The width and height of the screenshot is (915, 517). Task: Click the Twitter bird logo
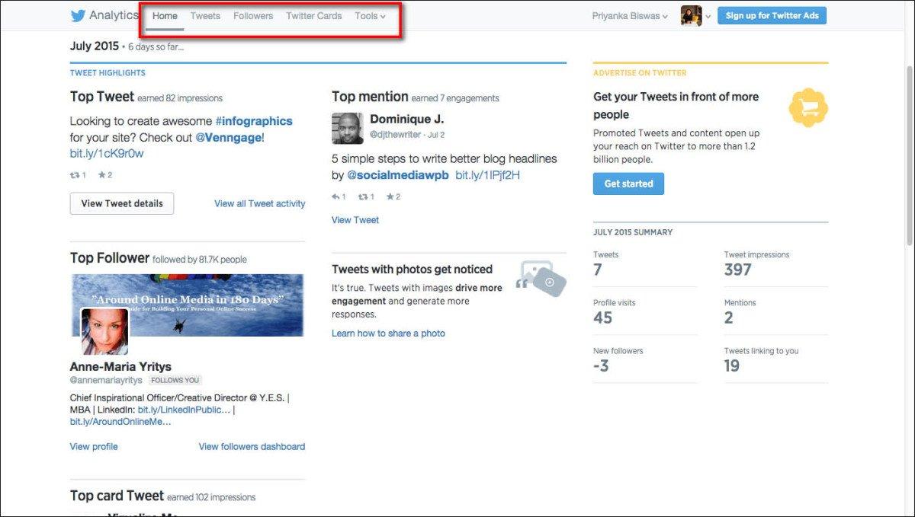[x=78, y=16]
